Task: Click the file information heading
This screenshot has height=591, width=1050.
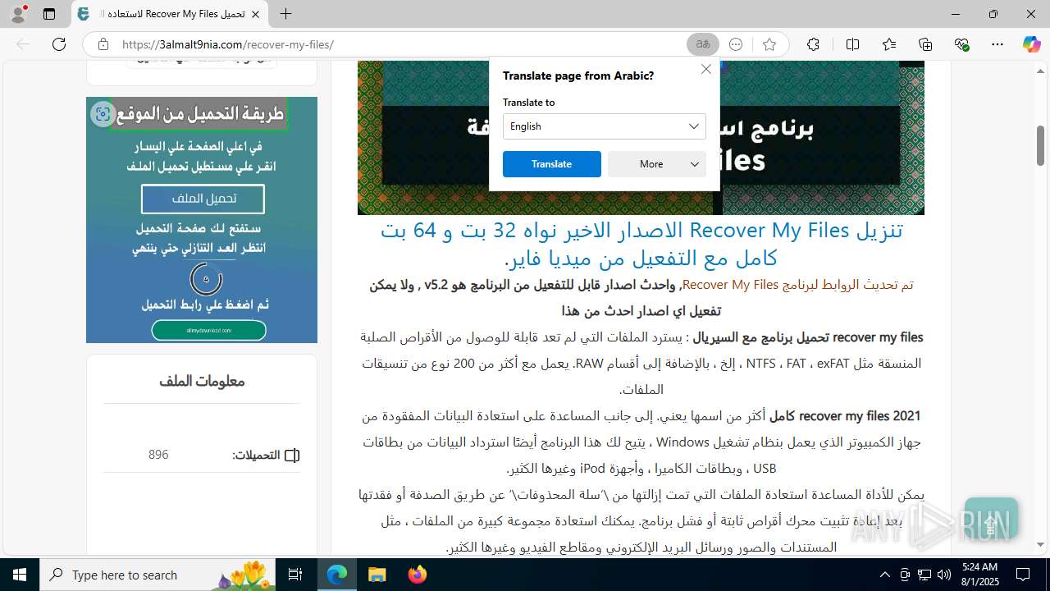Action: [x=202, y=381]
